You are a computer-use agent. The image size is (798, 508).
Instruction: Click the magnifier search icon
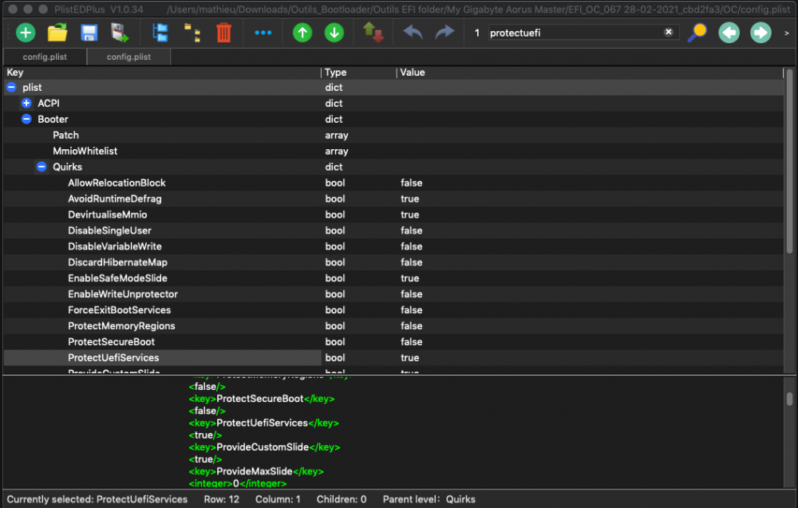coord(697,33)
